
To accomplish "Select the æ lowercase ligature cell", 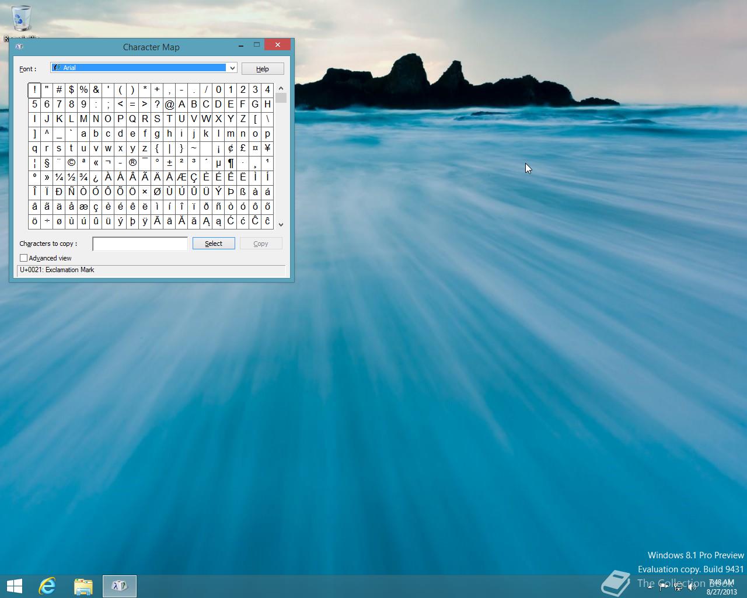I will (x=83, y=207).
